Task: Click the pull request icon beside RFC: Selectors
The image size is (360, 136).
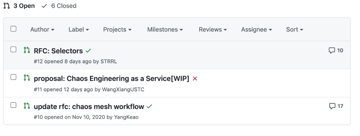Action: click(x=27, y=50)
